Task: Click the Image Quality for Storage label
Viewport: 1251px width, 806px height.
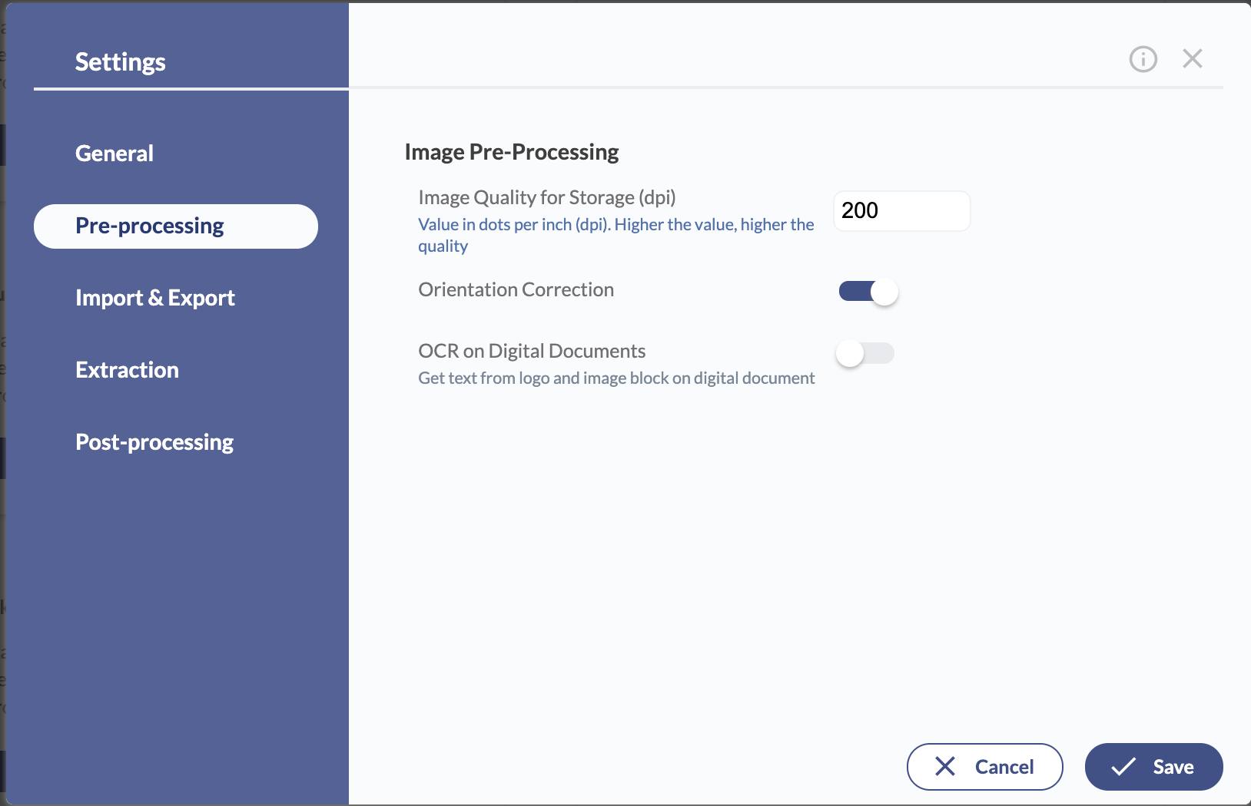Action: point(547,198)
